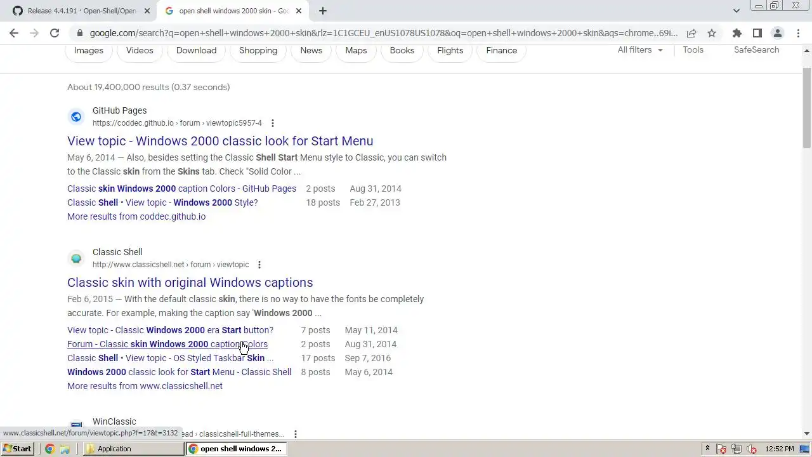Image resolution: width=812 pixels, height=457 pixels.
Task: Open the file explorer quick launch icon
Action: [x=64, y=449]
